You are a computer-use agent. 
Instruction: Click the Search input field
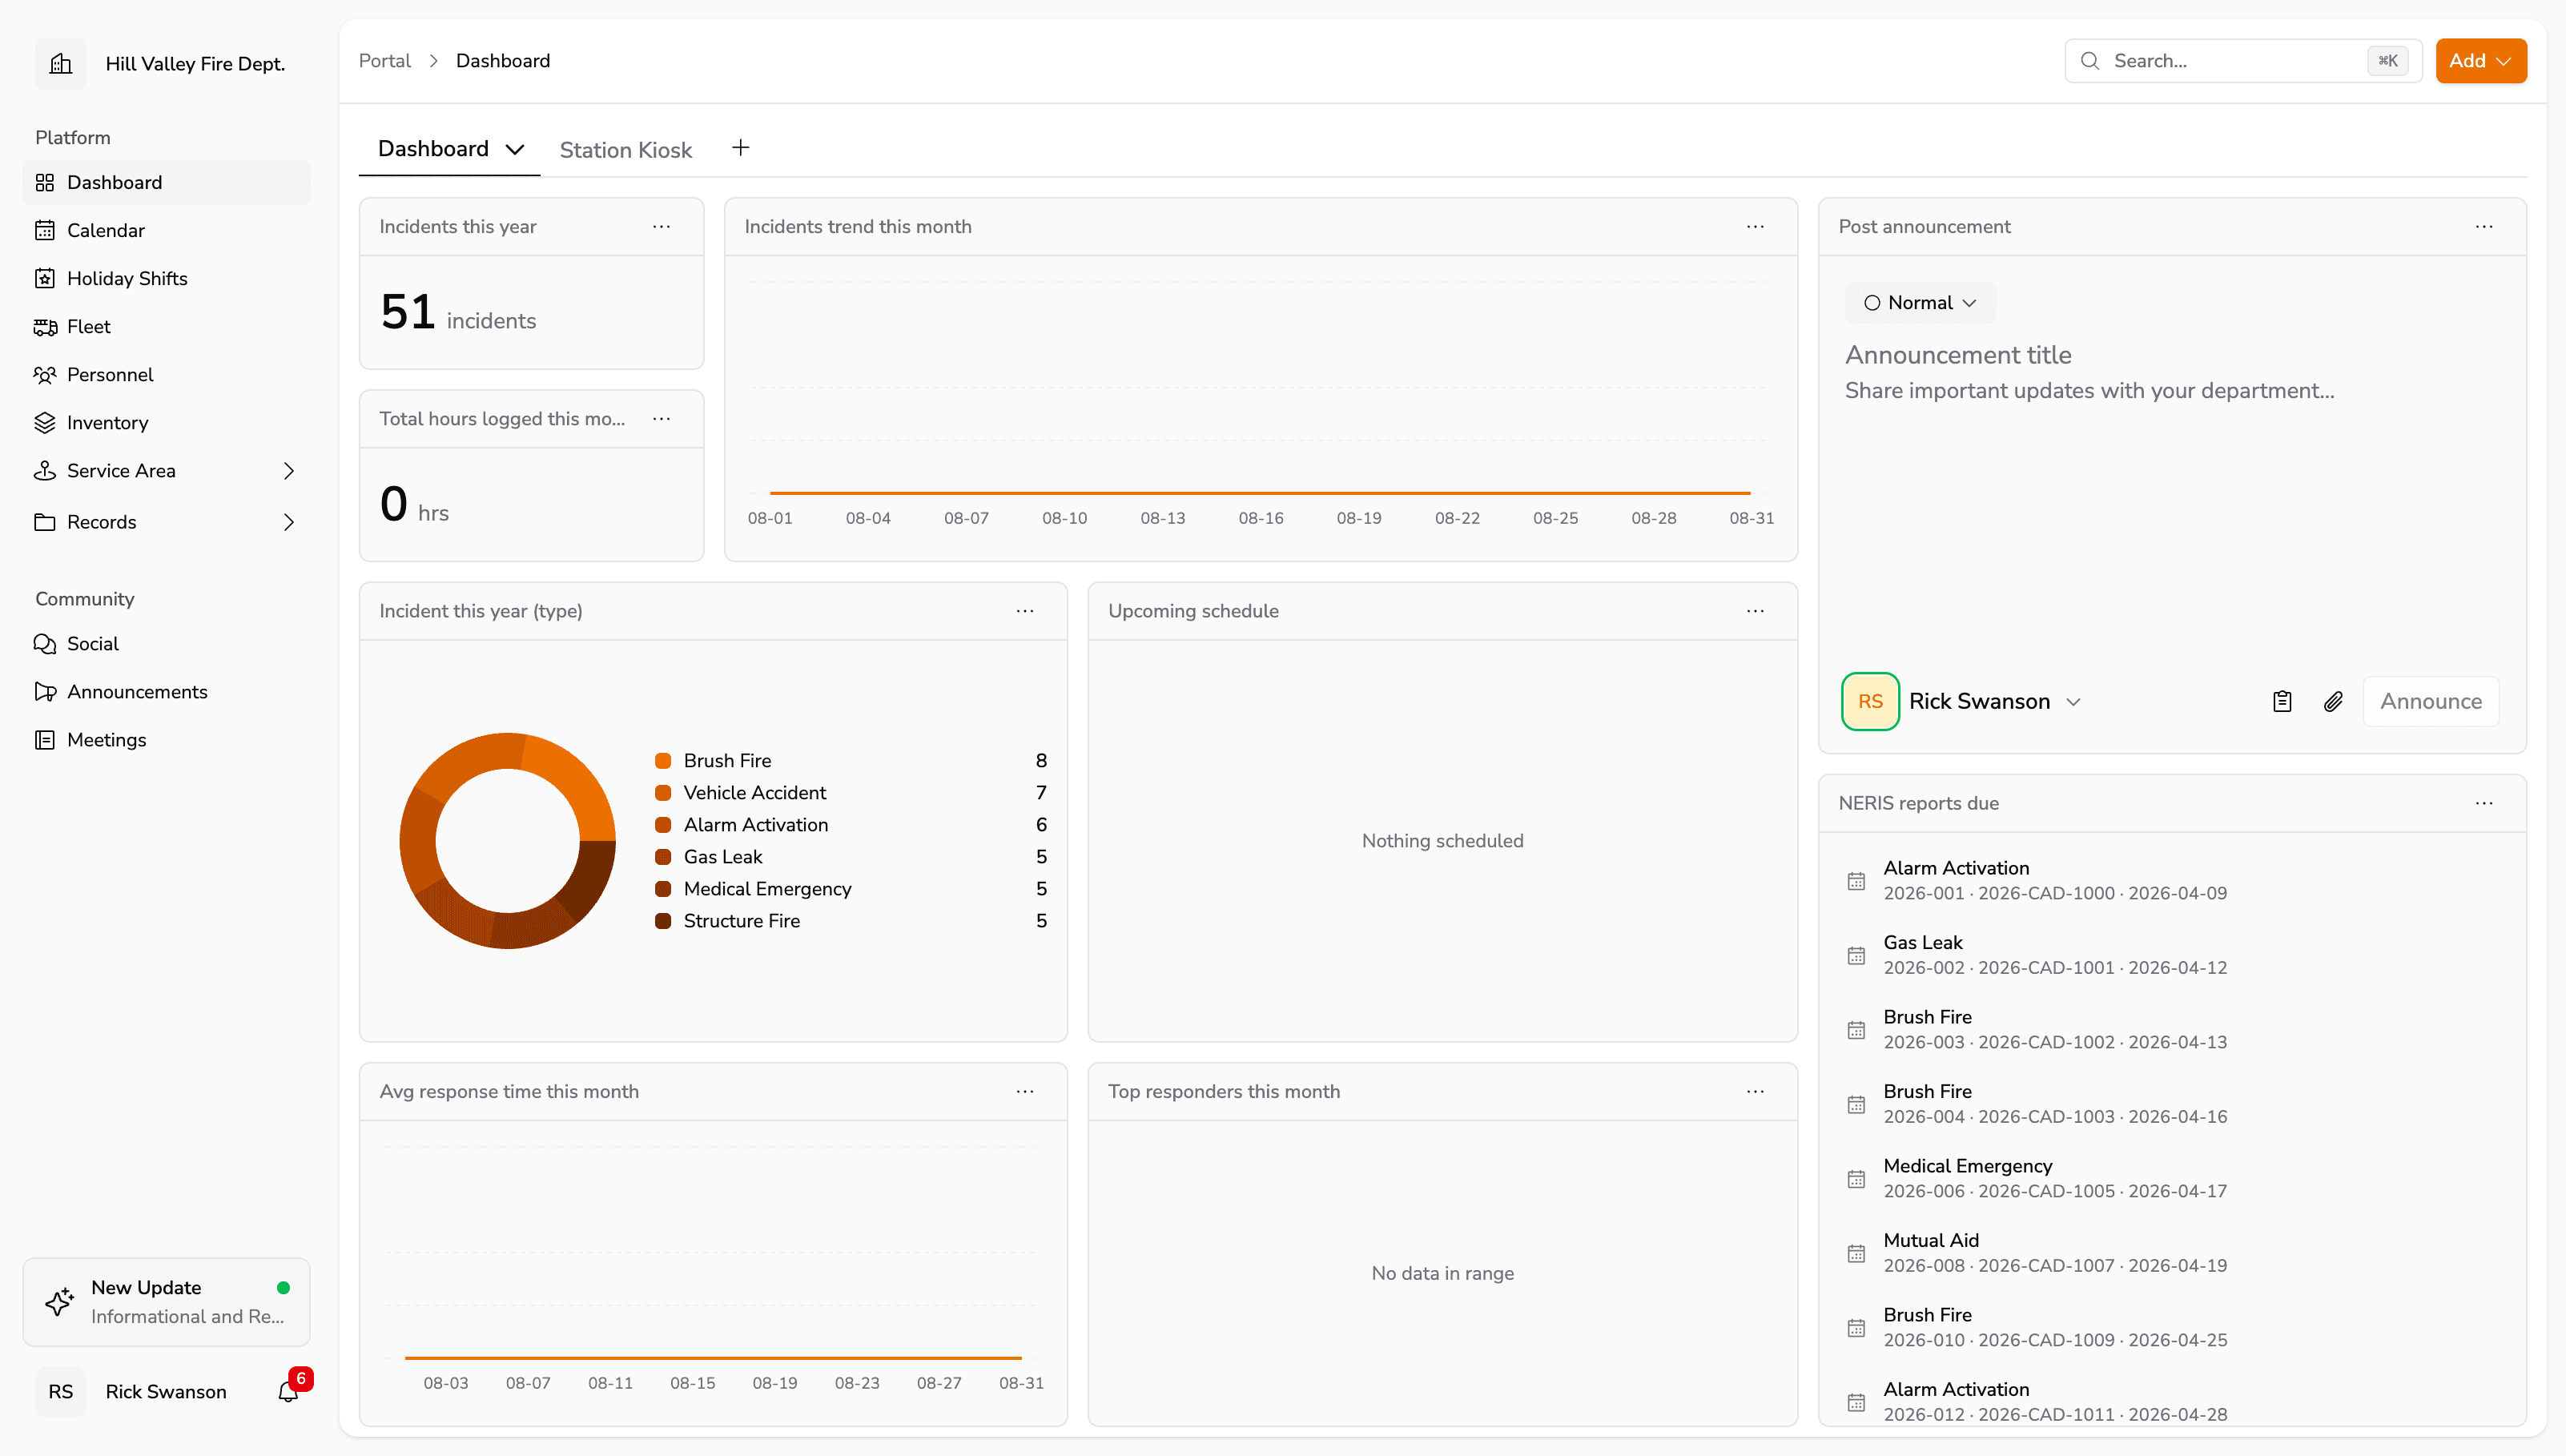pyautogui.click(x=2243, y=61)
